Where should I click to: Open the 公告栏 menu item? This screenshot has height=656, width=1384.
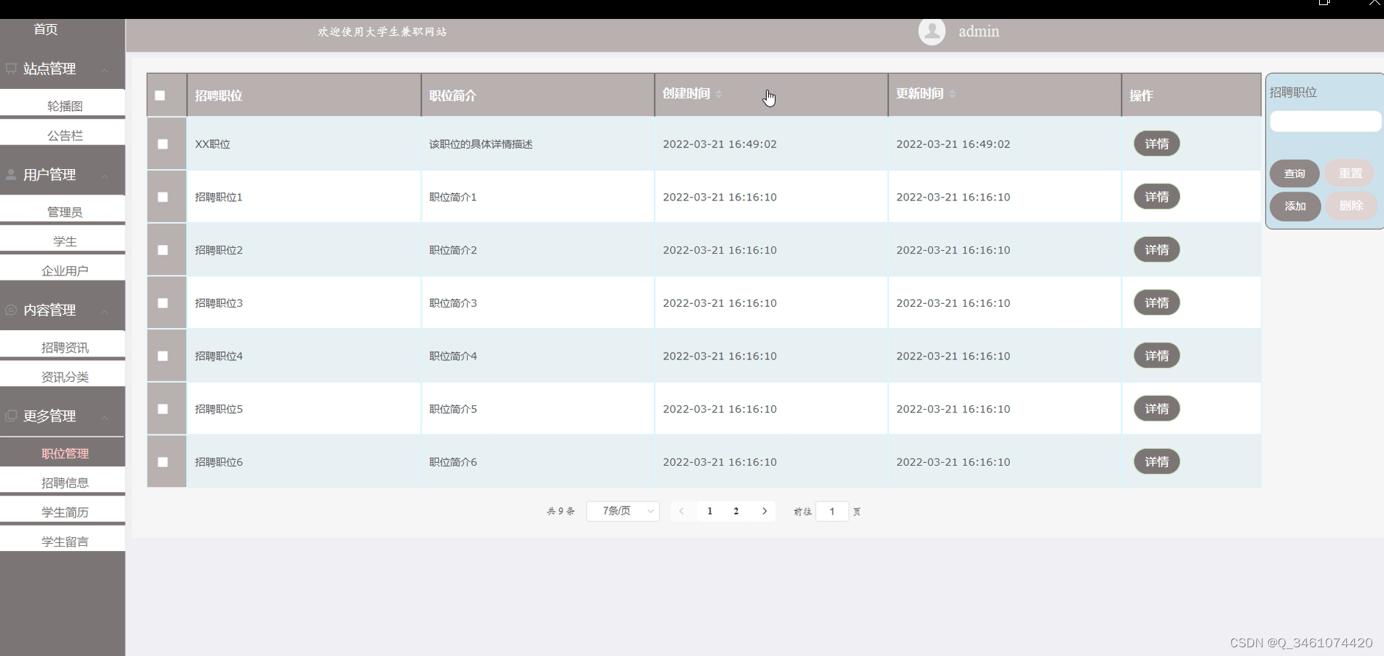coord(64,136)
